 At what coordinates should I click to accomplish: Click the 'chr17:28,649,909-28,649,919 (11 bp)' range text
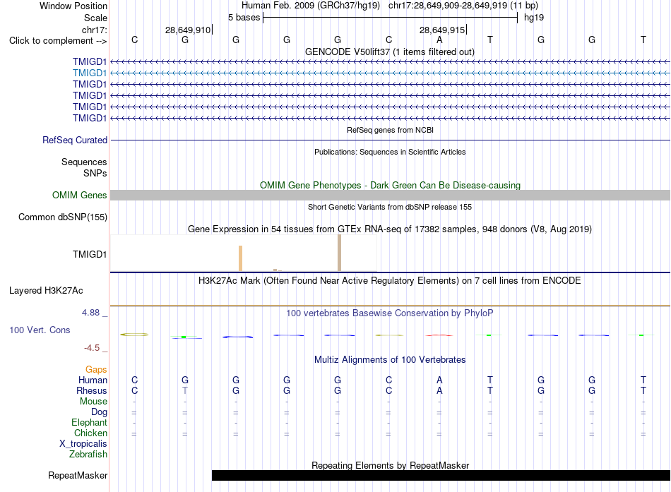pyautogui.click(x=463, y=6)
